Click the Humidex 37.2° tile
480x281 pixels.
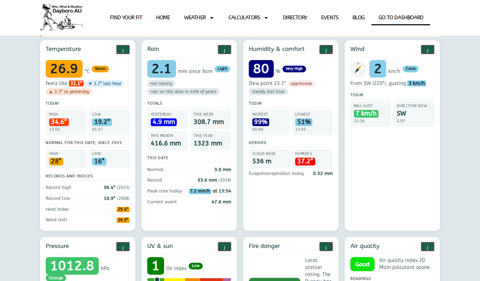pyautogui.click(x=312, y=159)
